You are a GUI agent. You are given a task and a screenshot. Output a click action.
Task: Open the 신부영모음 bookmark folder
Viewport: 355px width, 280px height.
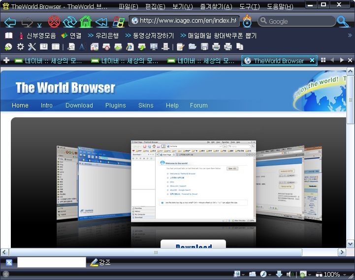coord(37,35)
